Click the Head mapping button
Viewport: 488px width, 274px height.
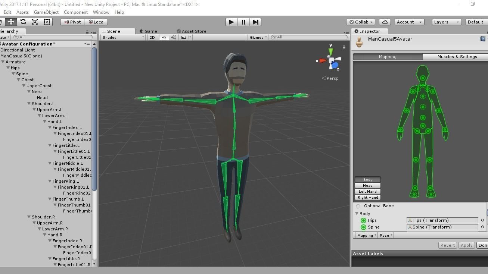pyautogui.click(x=367, y=185)
